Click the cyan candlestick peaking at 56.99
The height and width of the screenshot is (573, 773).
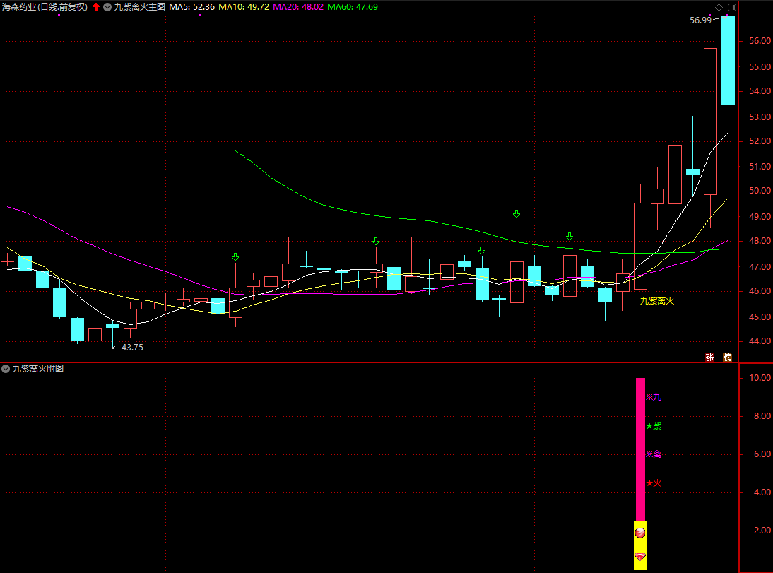728,60
